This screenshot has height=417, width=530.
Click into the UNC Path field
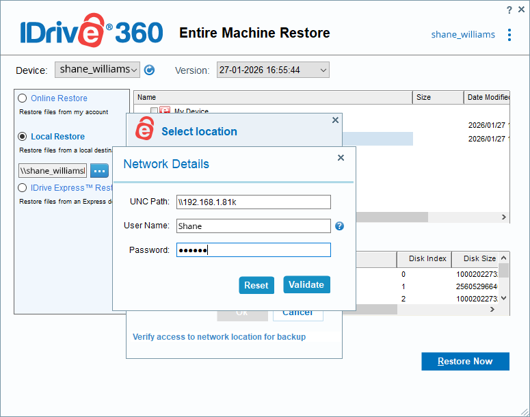point(253,202)
